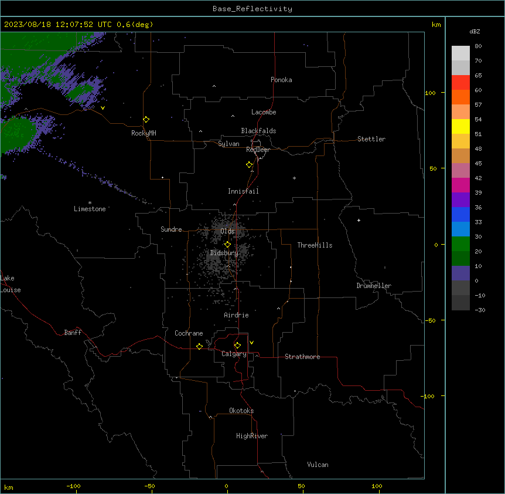The width and height of the screenshot is (505, 494).
Task: Click the green echo northwest of RockyMH
Action: point(81,92)
